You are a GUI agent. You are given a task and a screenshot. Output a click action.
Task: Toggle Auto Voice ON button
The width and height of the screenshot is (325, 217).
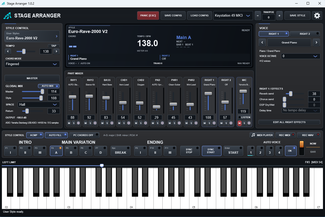click(x=291, y=151)
